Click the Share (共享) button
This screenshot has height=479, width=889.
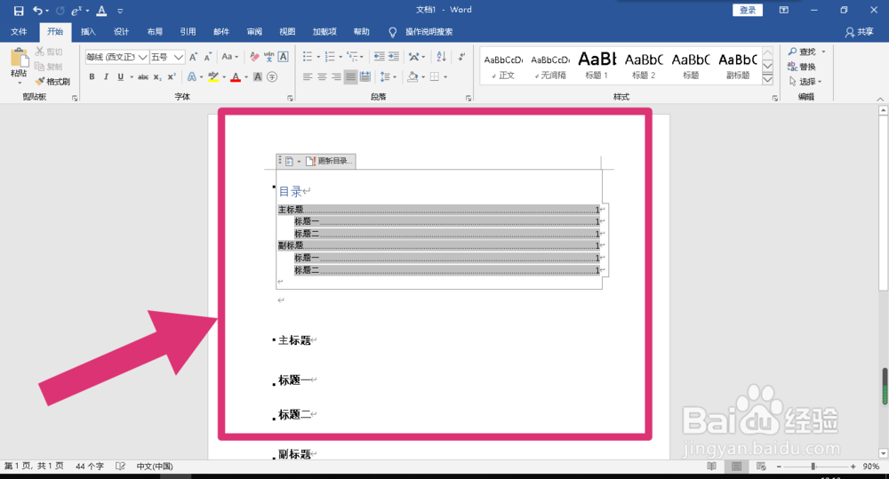tap(859, 32)
